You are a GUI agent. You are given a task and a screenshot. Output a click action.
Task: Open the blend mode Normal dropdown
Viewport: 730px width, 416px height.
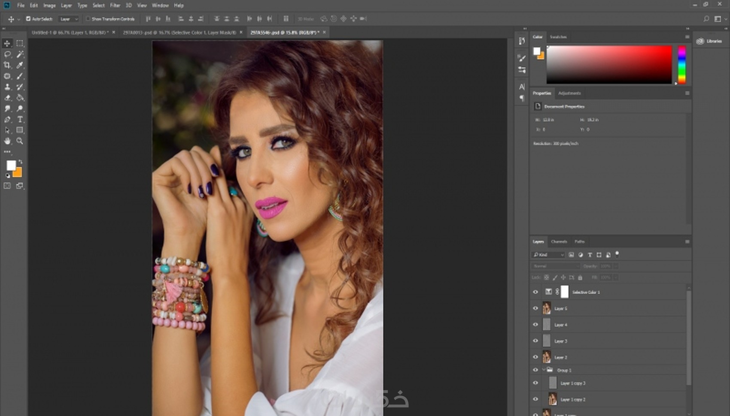click(x=556, y=266)
